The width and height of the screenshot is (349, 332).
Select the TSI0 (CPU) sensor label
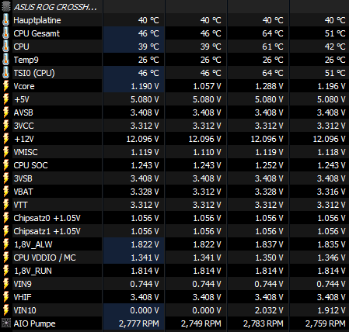point(34,73)
